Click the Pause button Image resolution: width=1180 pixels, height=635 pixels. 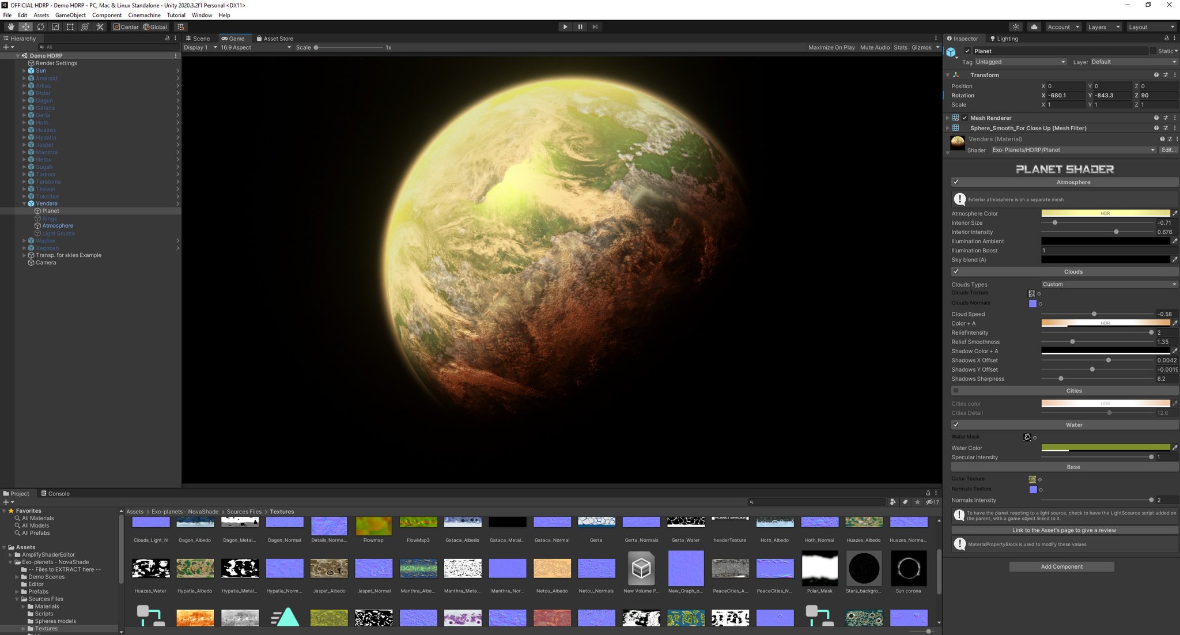(580, 27)
